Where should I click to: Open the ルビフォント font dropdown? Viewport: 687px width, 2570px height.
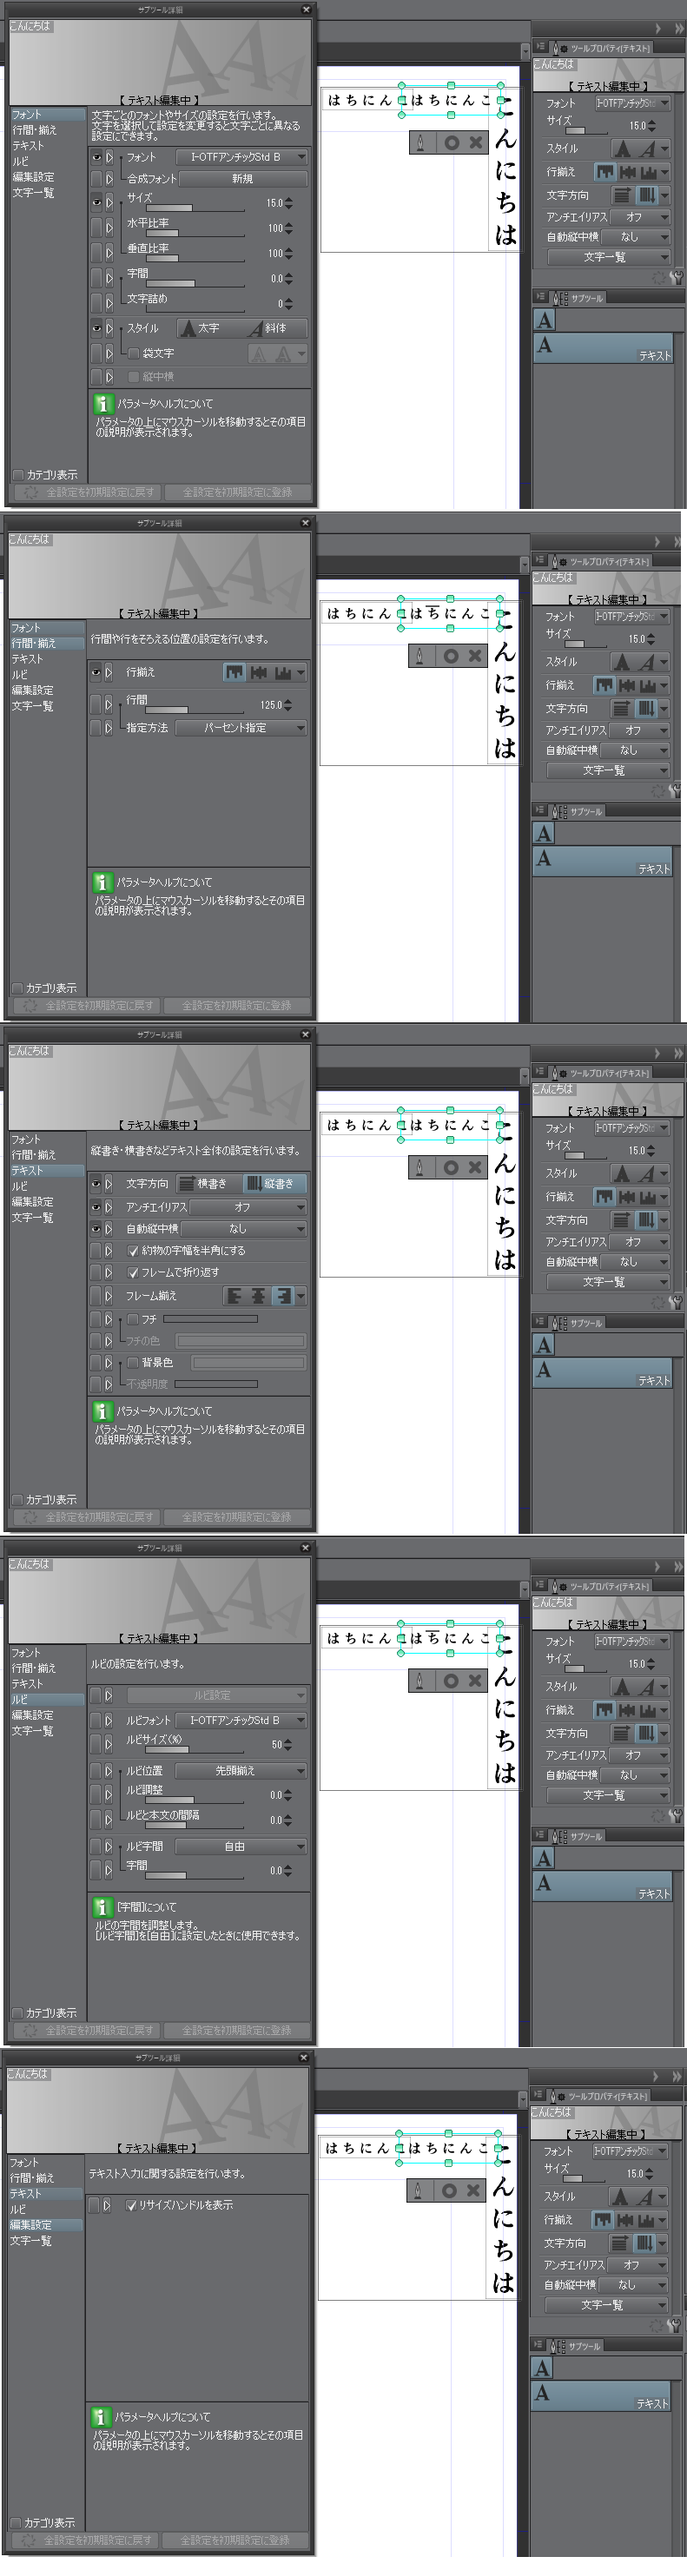click(241, 1720)
